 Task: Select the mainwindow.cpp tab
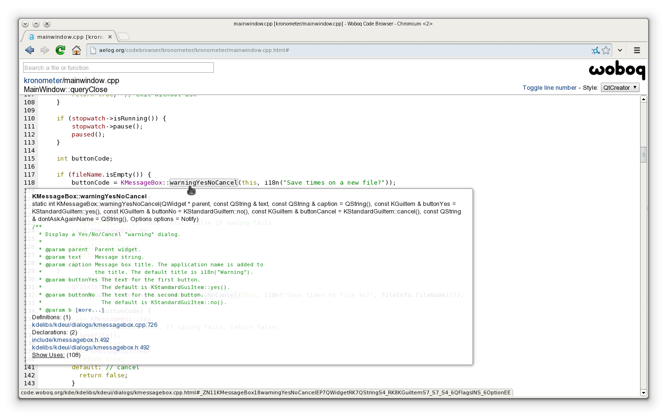pos(69,37)
